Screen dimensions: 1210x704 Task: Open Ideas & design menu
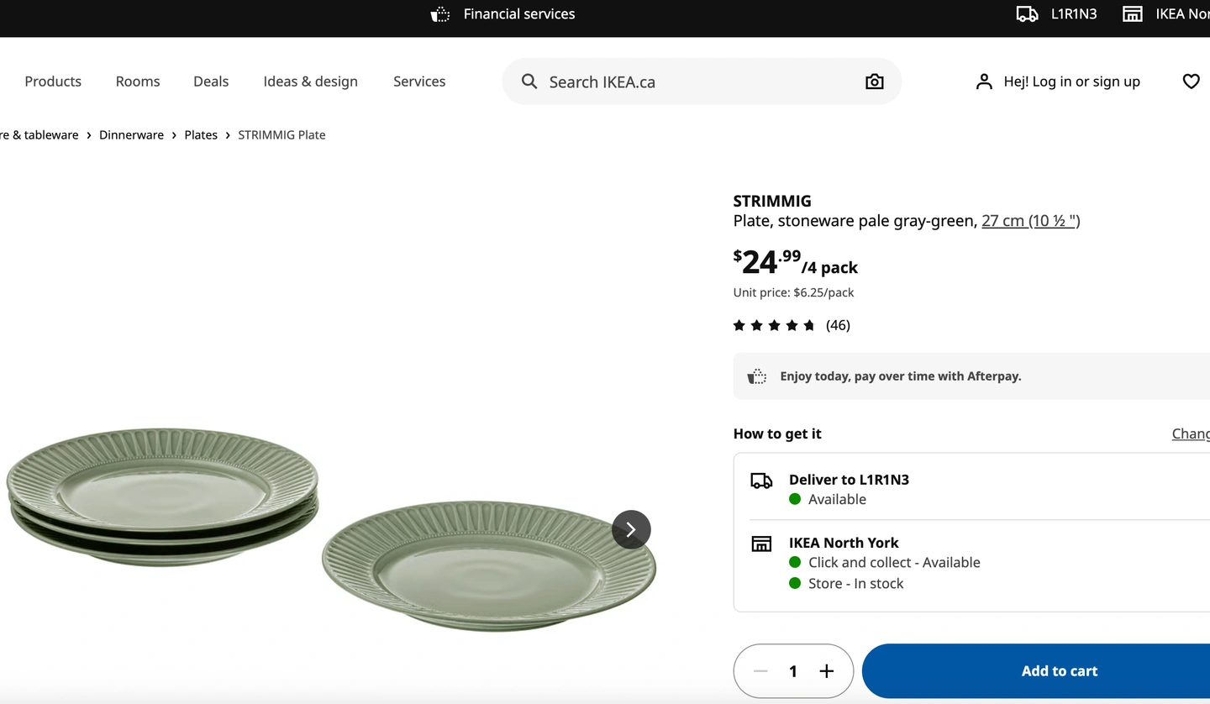point(310,81)
